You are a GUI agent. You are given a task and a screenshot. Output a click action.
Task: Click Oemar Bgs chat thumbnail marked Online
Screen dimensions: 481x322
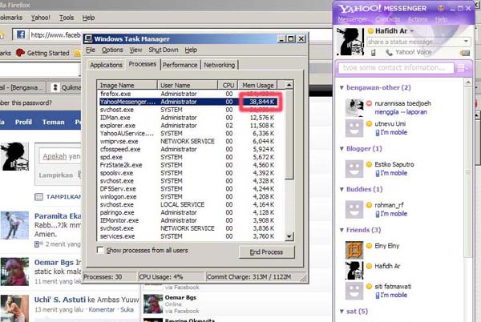pos(153,304)
